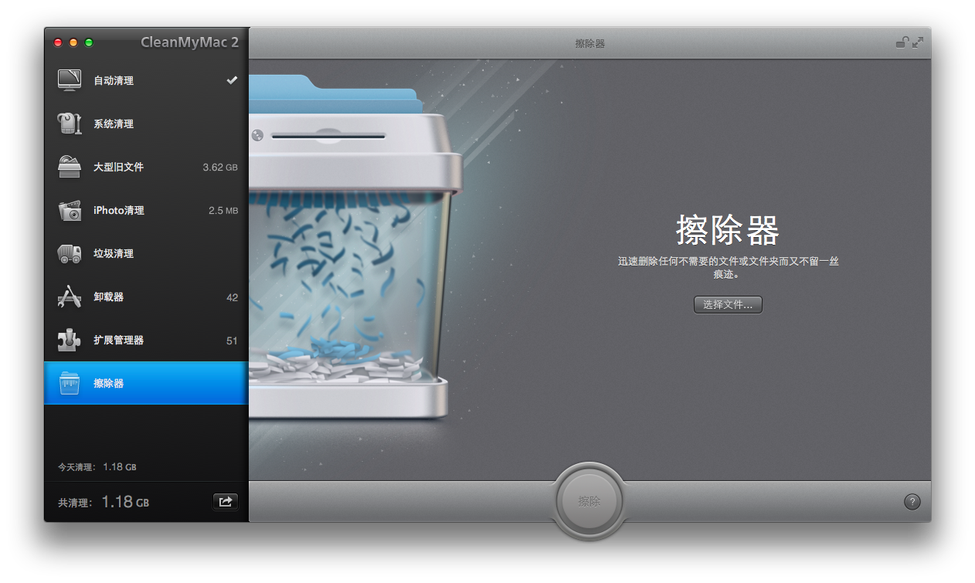Image resolution: width=975 pixels, height=583 pixels.
Task: Minimize window with the yellow button
Action: click(x=73, y=42)
